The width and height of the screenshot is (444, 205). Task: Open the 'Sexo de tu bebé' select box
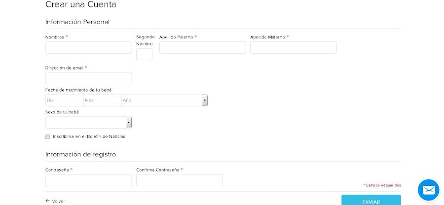85,122
